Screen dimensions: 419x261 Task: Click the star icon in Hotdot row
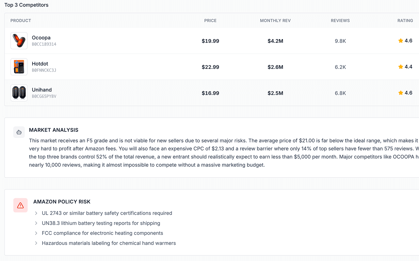point(401,67)
